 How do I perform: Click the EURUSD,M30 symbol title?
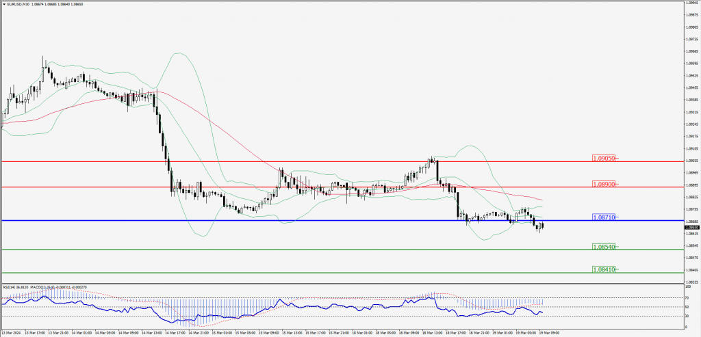18,3
